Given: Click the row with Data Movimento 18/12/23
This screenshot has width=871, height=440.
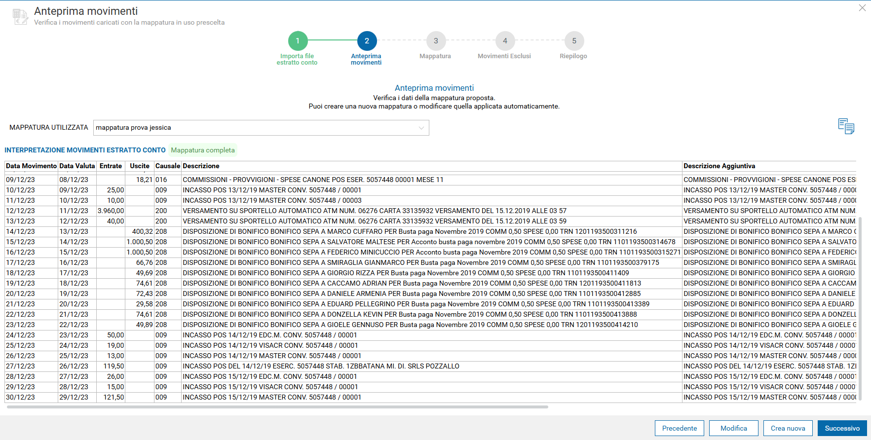Looking at the screenshot, I should click(430, 273).
